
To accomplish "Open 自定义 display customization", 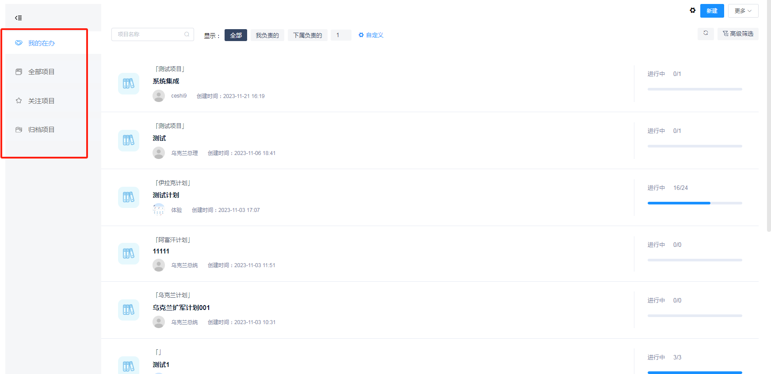I will coord(371,35).
